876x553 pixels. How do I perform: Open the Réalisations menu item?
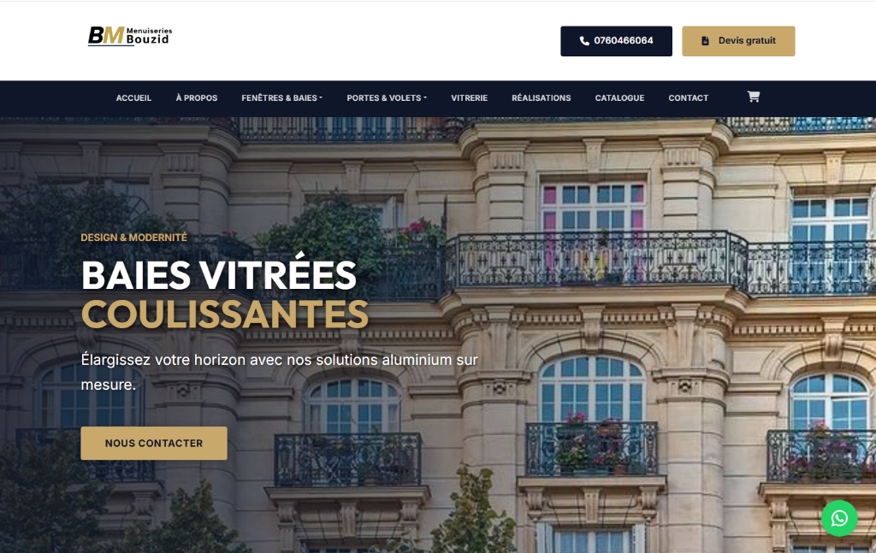click(542, 98)
